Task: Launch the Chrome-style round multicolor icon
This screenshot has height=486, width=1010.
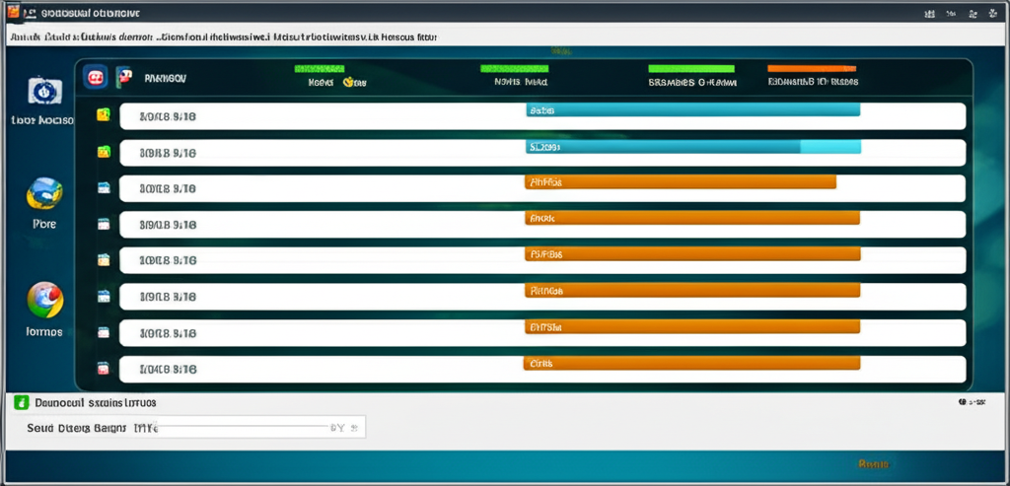Action: click(x=45, y=300)
